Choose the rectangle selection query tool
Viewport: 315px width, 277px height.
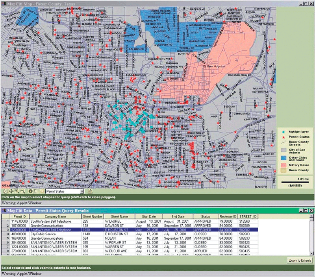(36, 191)
